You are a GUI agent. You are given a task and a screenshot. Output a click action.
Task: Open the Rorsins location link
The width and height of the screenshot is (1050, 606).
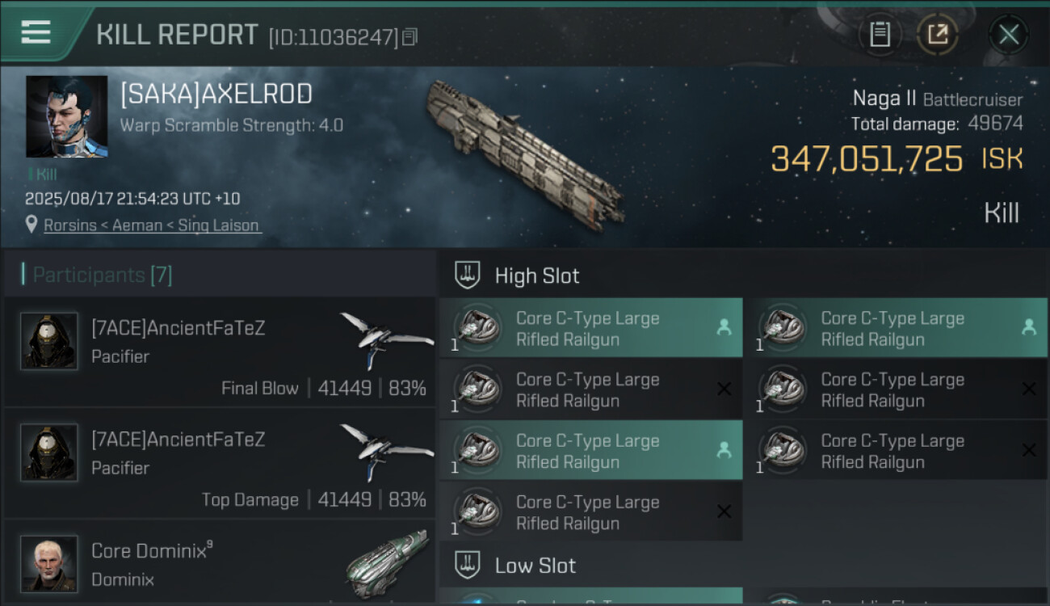152,225
